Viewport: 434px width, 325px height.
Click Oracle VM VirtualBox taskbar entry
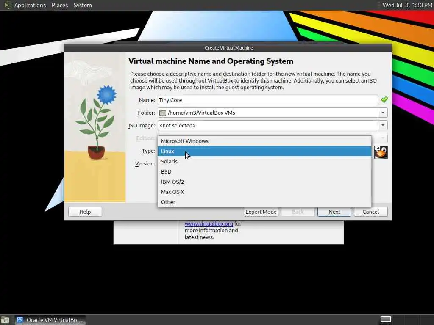coord(50,320)
